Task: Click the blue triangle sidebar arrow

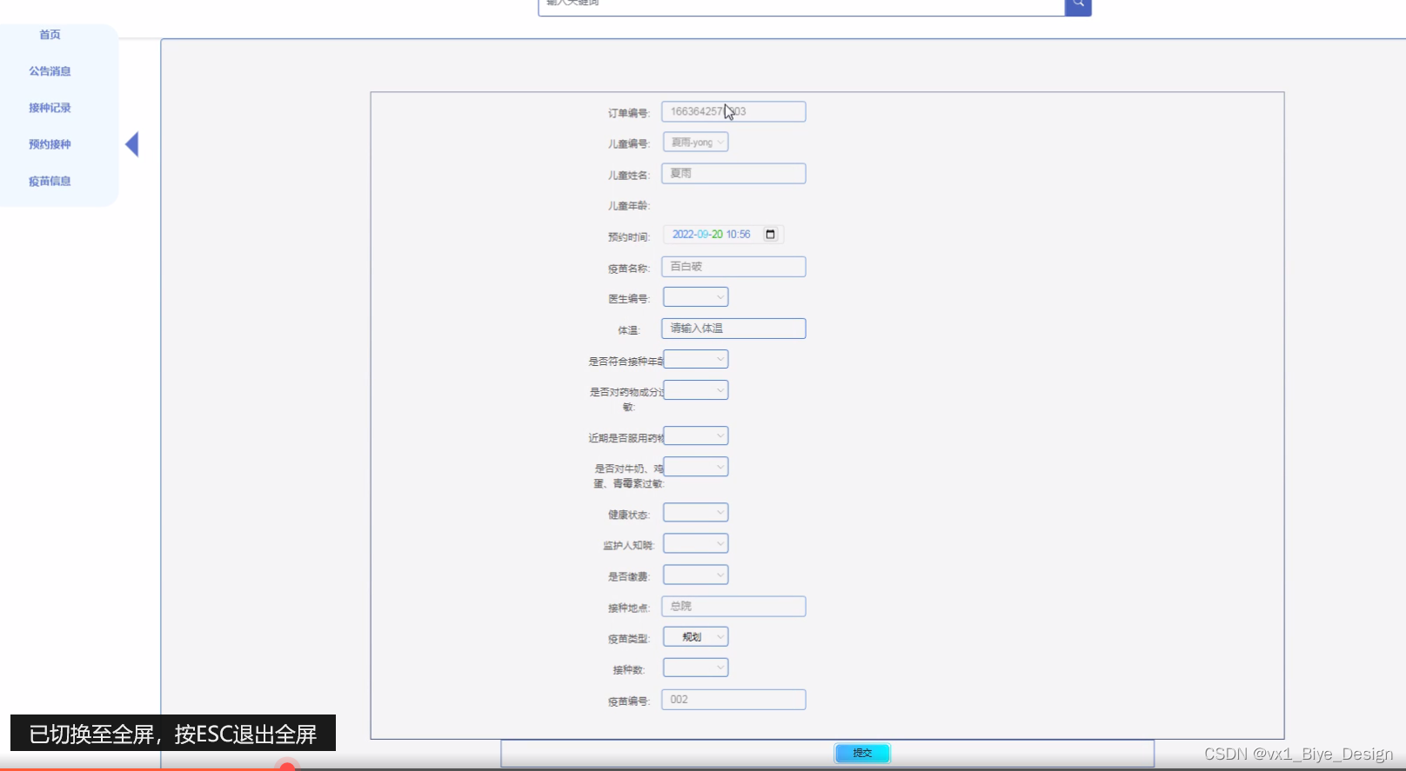Action: [x=132, y=144]
